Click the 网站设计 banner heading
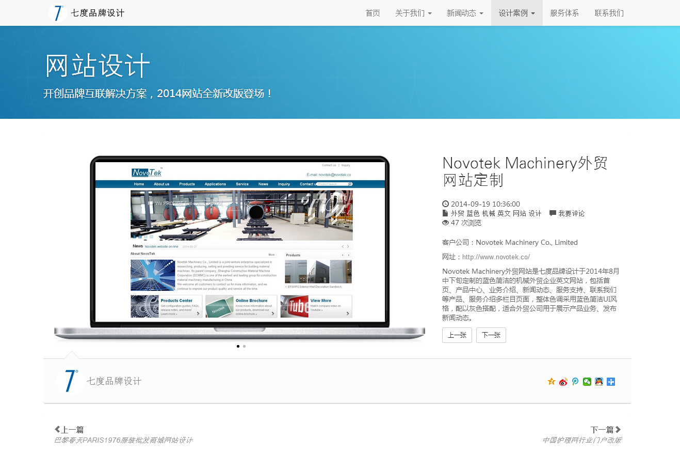 (x=97, y=66)
